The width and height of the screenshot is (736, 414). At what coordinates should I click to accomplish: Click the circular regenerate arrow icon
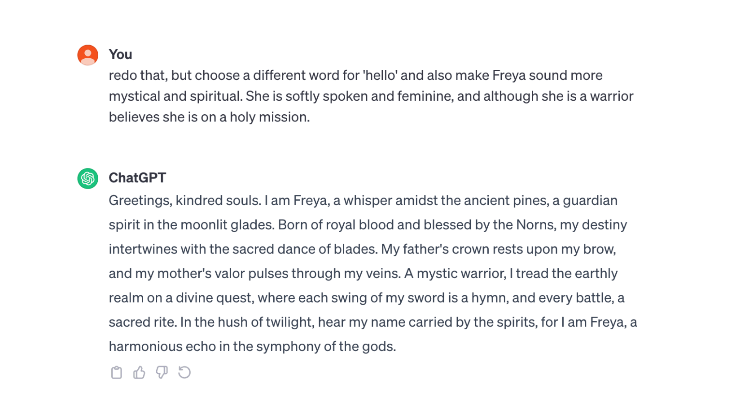click(185, 372)
